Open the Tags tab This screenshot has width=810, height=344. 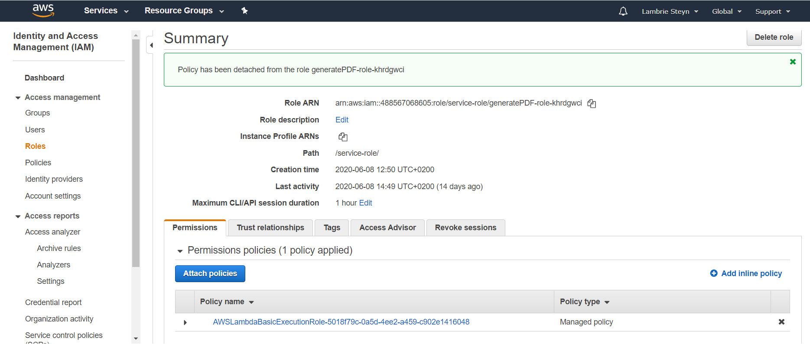coord(332,228)
